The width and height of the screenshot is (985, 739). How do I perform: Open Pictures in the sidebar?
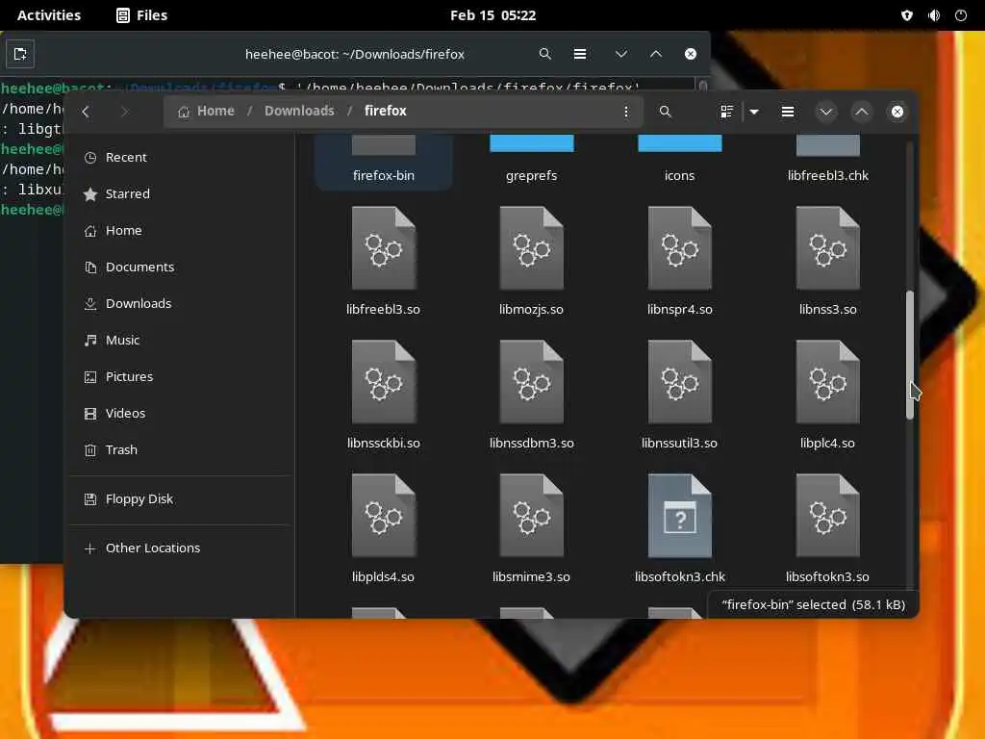coord(179,376)
